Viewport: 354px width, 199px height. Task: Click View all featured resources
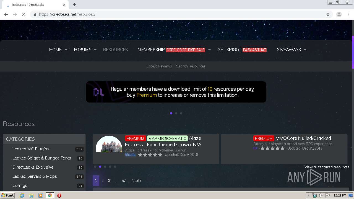coord(327,167)
